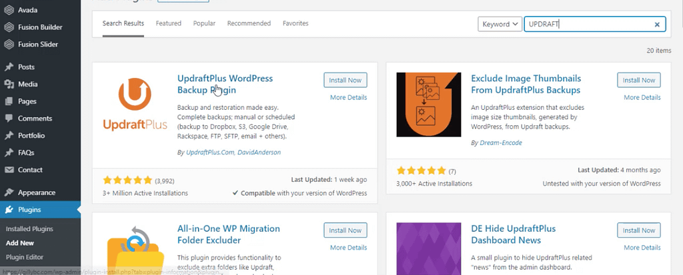Open the FAQs menu
Screen dimensions: 683x275
[x=40, y=152]
